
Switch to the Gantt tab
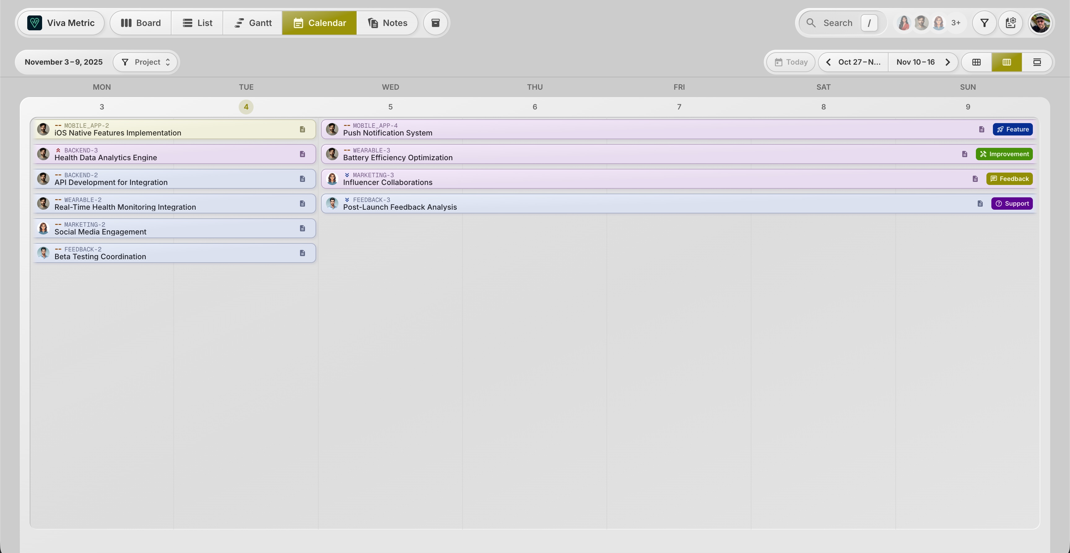[253, 23]
